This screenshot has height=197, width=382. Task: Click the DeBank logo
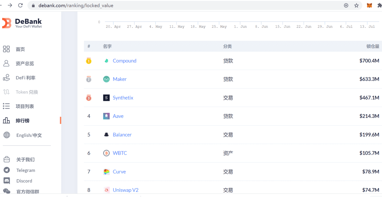coord(22,23)
